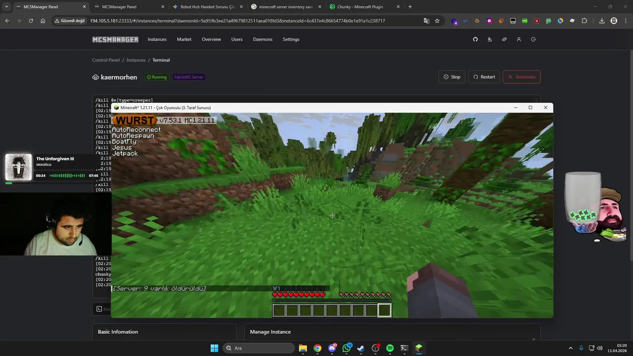The height and width of the screenshot is (356, 633).
Task: Click the FabricMC Server tag
Action: tap(188, 77)
